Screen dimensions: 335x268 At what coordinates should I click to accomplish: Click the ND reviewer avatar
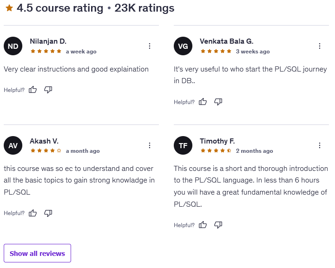13,46
